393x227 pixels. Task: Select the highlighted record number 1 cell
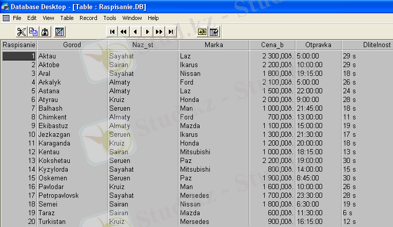coord(19,56)
